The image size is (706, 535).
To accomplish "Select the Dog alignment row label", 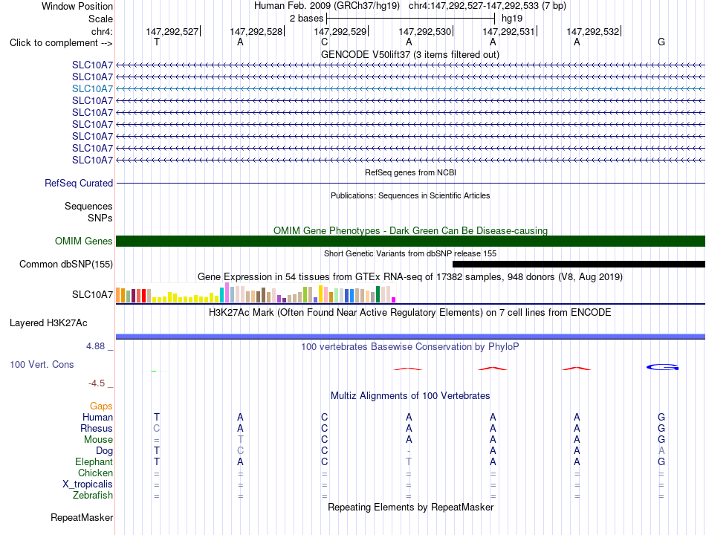I will (104, 451).
